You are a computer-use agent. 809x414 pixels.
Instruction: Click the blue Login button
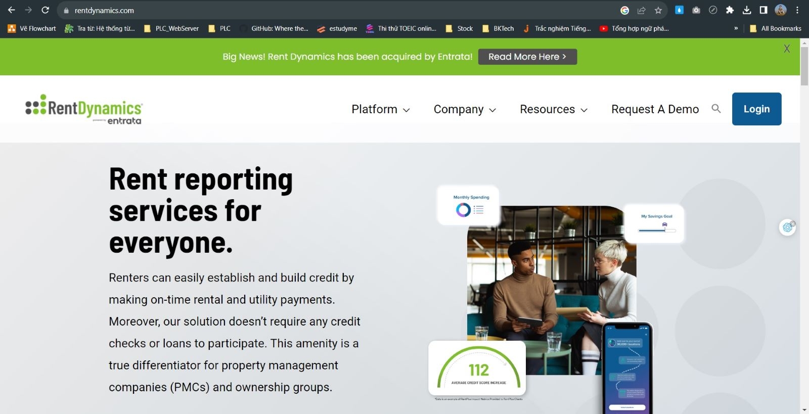pyautogui.click(x=756, y=109)
